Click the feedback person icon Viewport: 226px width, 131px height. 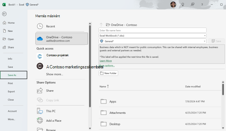pos(192,5)
